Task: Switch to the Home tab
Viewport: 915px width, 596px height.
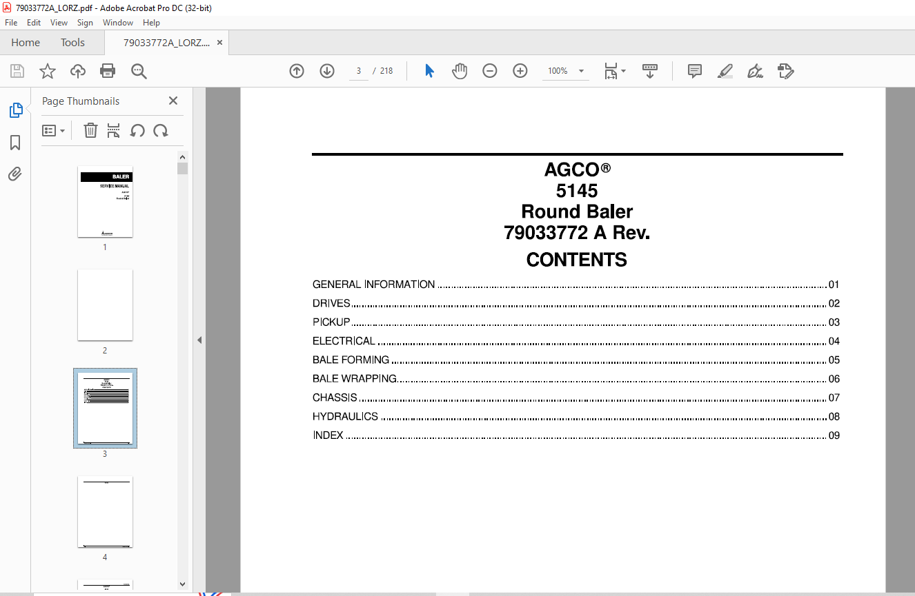Action: point(26,43)
